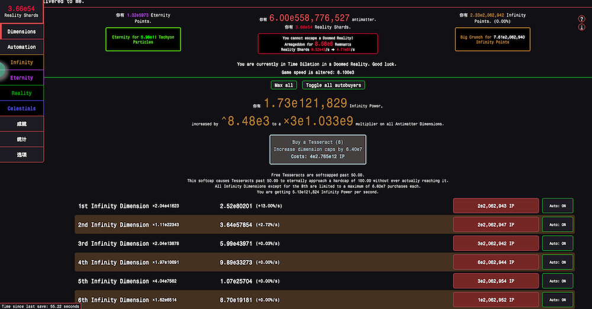Toggle Auto: ON for 5th Infinity Dimension
The width and height of the screenshot is (592, 309).
click(557, 281)
